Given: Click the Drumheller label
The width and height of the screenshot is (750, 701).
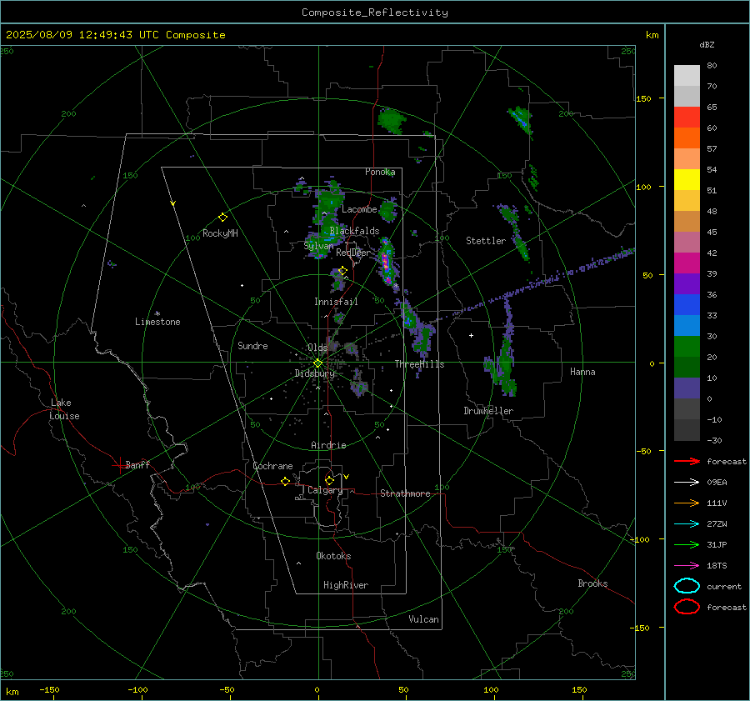Looking at the screenshot, I should pos(488,411).
